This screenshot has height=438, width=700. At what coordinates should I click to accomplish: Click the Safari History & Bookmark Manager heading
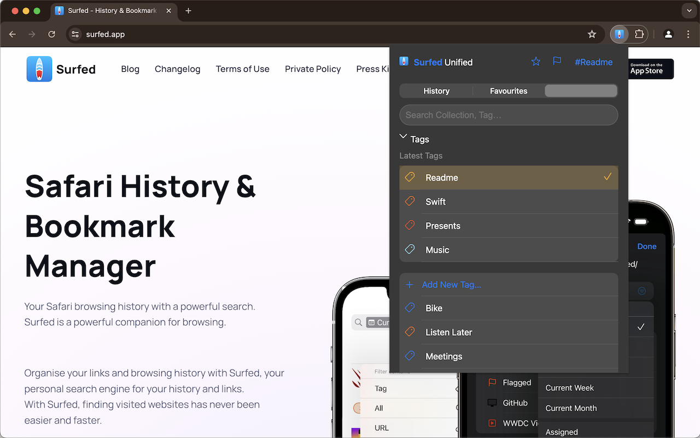pos(141,226)
